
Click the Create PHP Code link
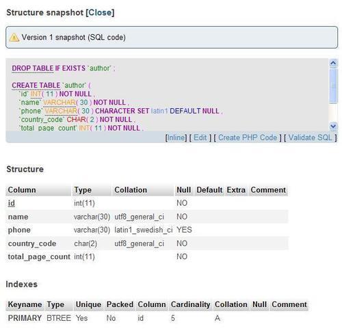(248, 137)
